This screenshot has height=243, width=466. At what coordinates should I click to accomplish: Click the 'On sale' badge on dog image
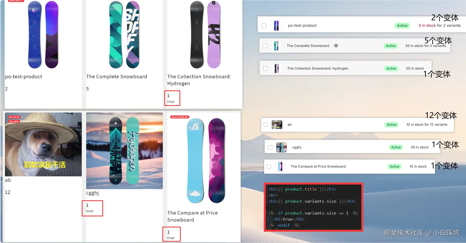tap(14, 121)
